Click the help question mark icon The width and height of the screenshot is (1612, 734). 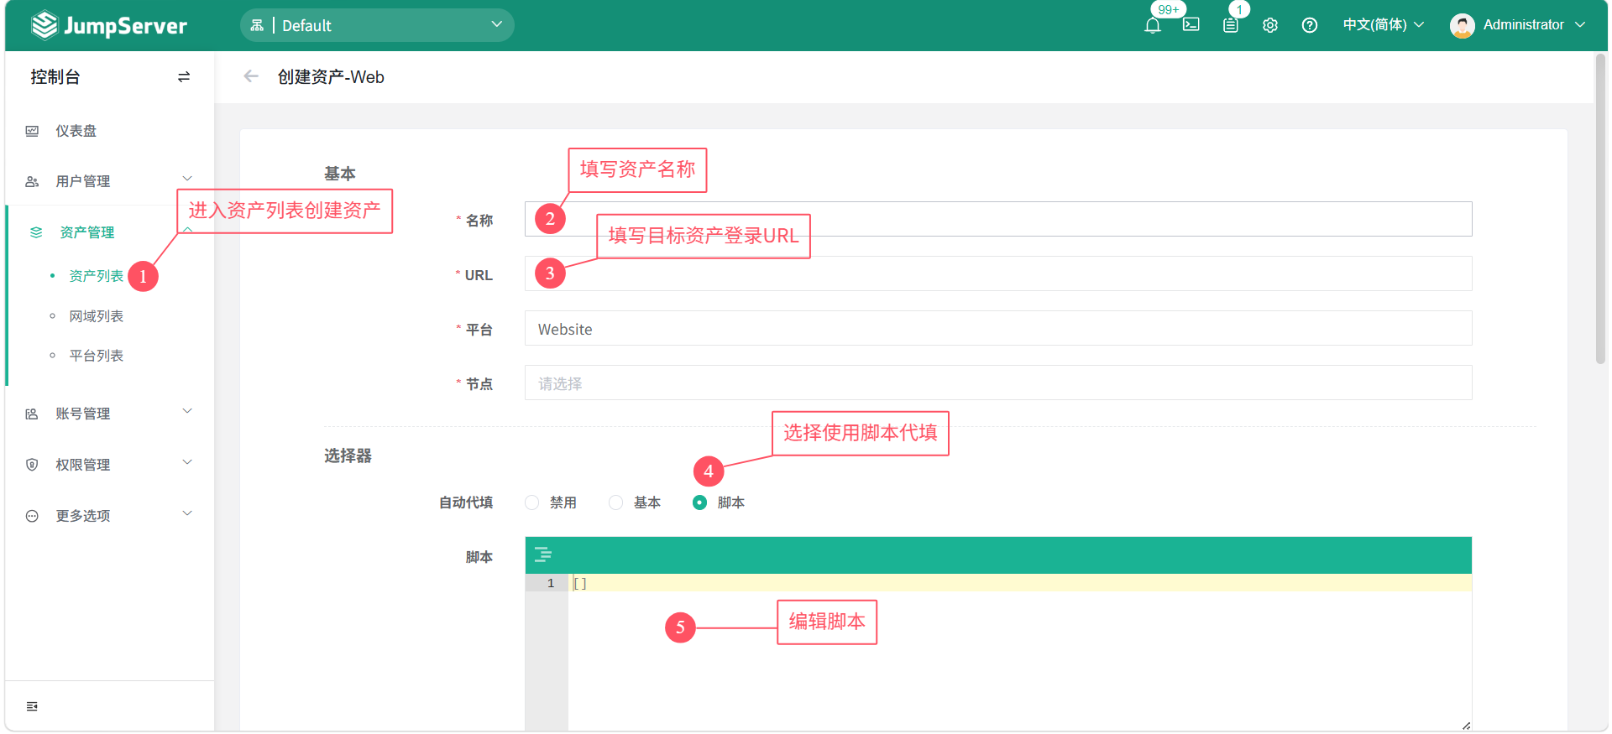pyautogui.click(x=1309, y=25)
